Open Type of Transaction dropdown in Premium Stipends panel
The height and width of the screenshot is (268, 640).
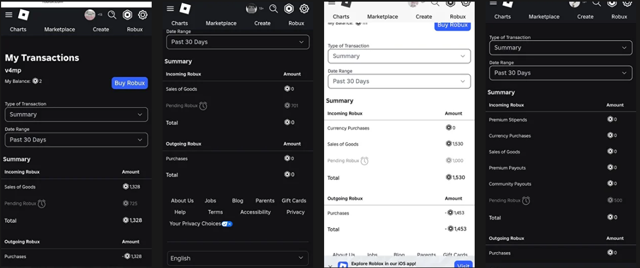(x=561, y=47)
